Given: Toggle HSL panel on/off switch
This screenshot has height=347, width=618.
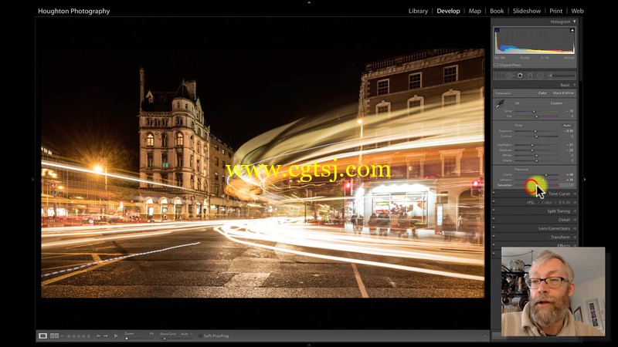Looking at the screenshot, I should click(x=494, y=201).
